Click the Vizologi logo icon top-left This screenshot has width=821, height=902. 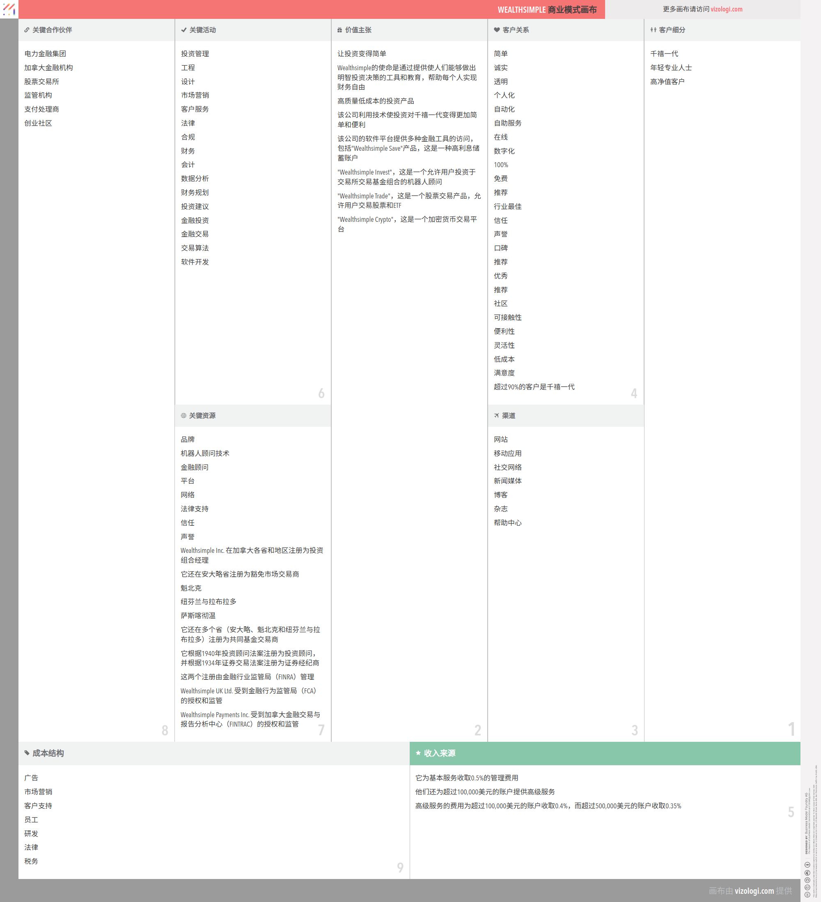click(x=9, y=9)
